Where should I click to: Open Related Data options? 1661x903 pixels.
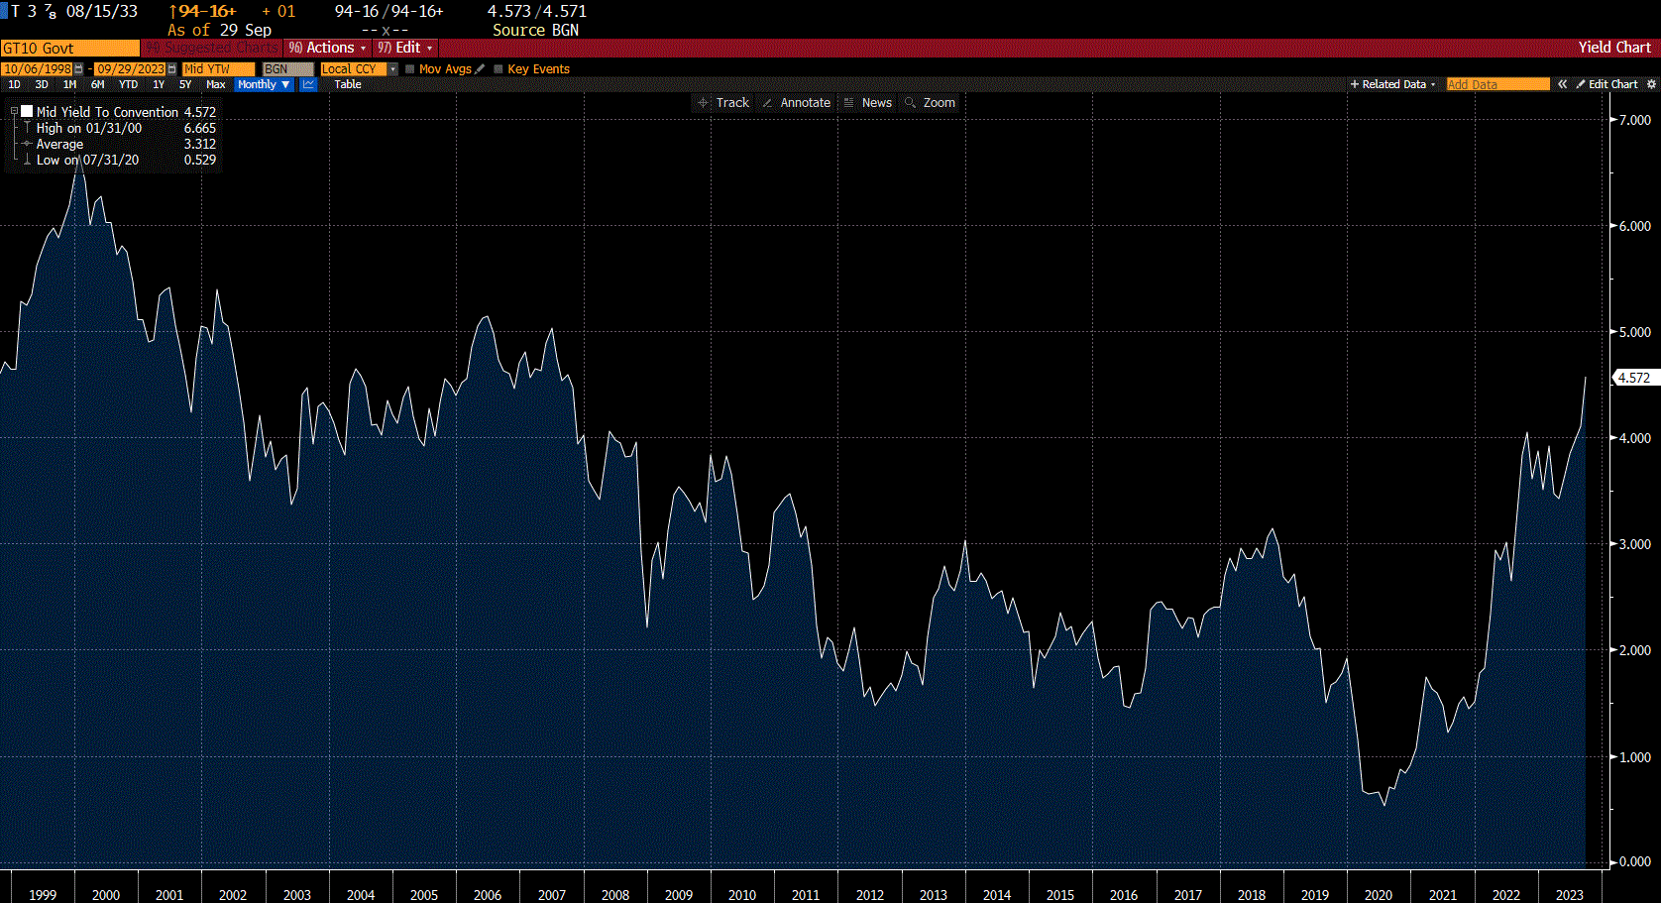point(1391,84)
